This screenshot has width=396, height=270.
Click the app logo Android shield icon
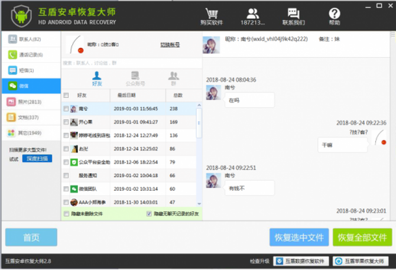click(x=21, y=16)
